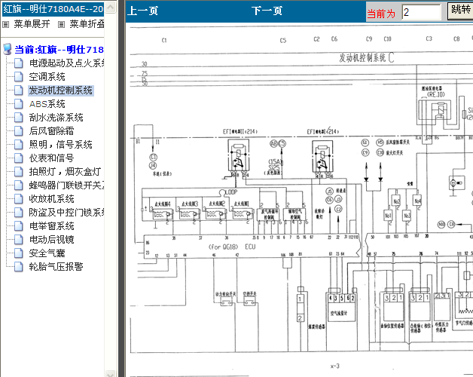Screen dimensions: 473x377
Task: Click the (for QG18) ECU label
Action: click(232, 247)
